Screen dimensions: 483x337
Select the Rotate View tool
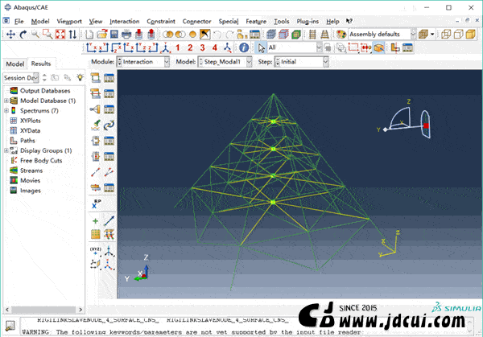23,34
